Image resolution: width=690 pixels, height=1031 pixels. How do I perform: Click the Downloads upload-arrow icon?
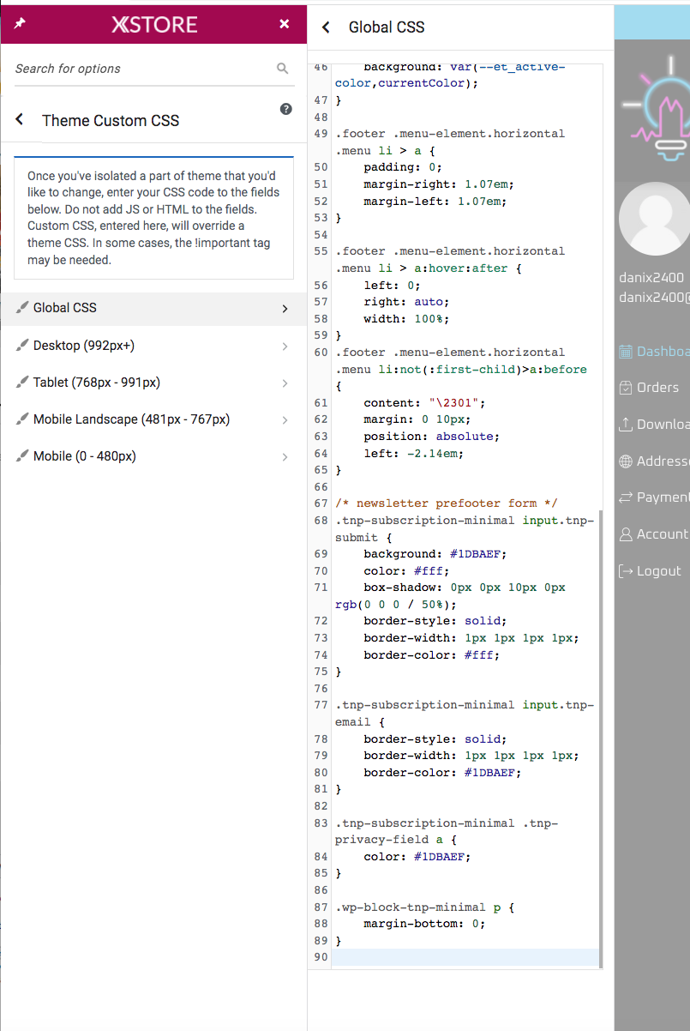pos(626,425)
